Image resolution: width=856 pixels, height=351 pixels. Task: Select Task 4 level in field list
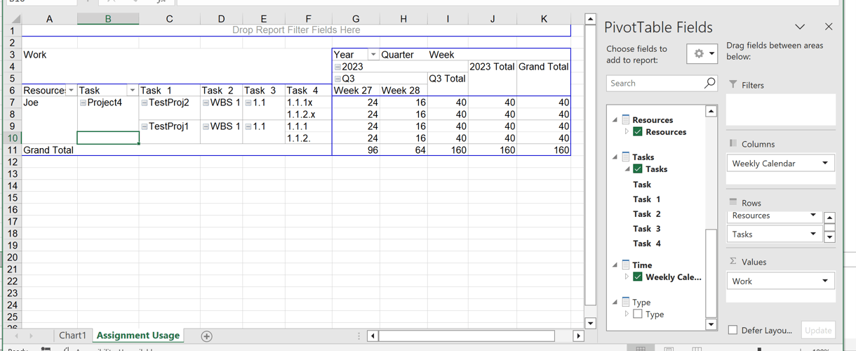(x=646, y=244)
